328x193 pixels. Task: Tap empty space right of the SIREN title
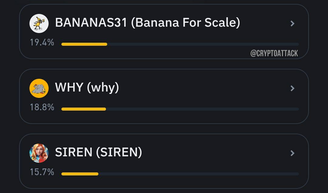pyautogui.click(x=215, y=153)
